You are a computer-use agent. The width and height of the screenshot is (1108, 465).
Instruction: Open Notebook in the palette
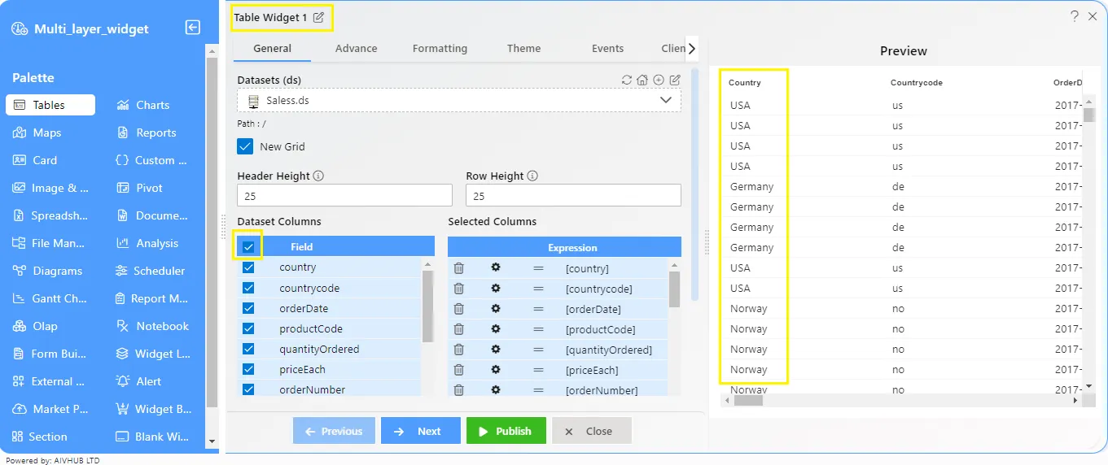pos(152,326)
